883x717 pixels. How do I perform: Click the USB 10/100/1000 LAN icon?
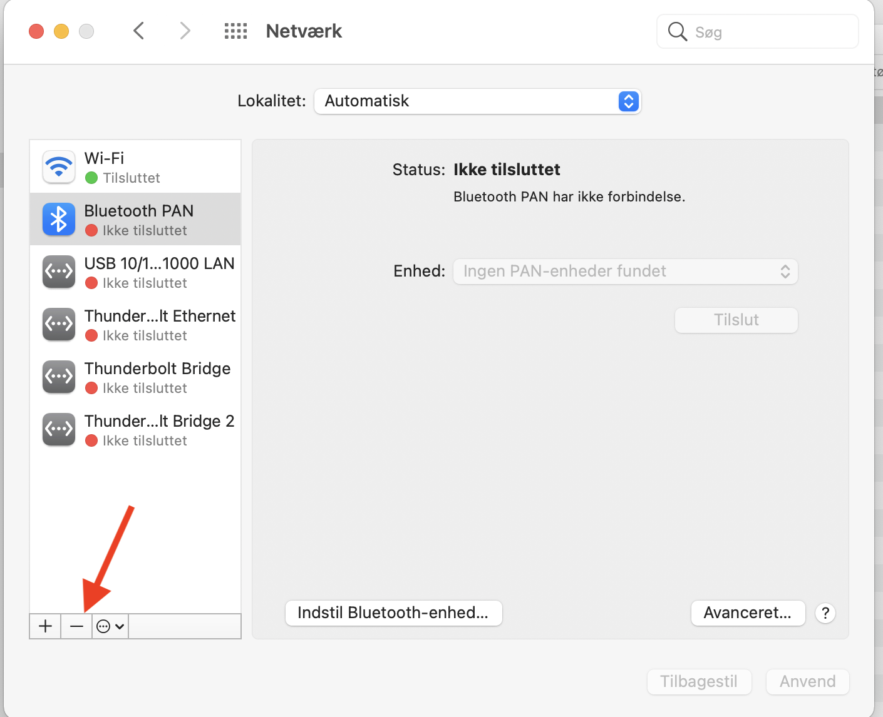point(59,272)
